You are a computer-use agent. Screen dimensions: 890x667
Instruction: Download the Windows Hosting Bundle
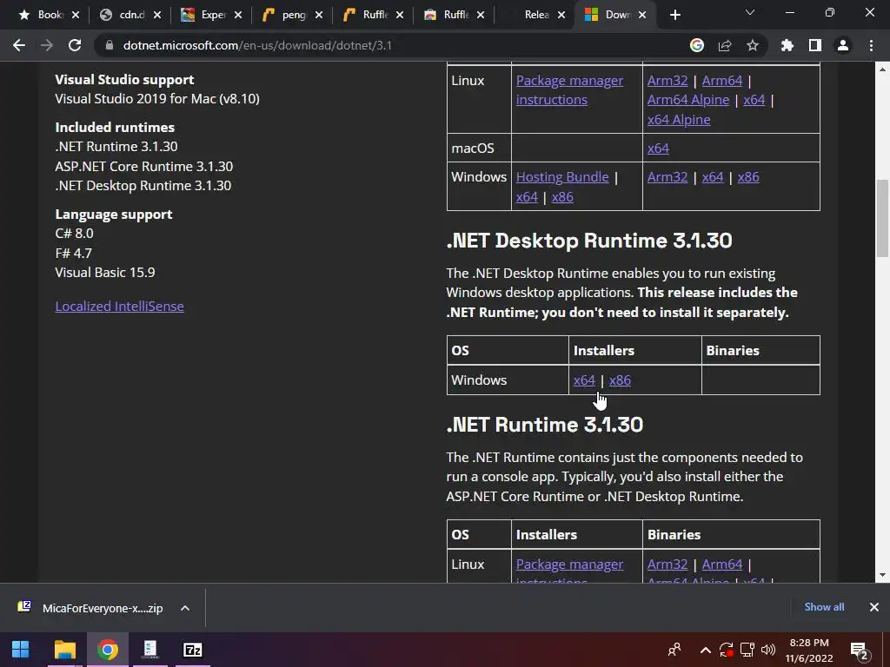click(562, 177)
